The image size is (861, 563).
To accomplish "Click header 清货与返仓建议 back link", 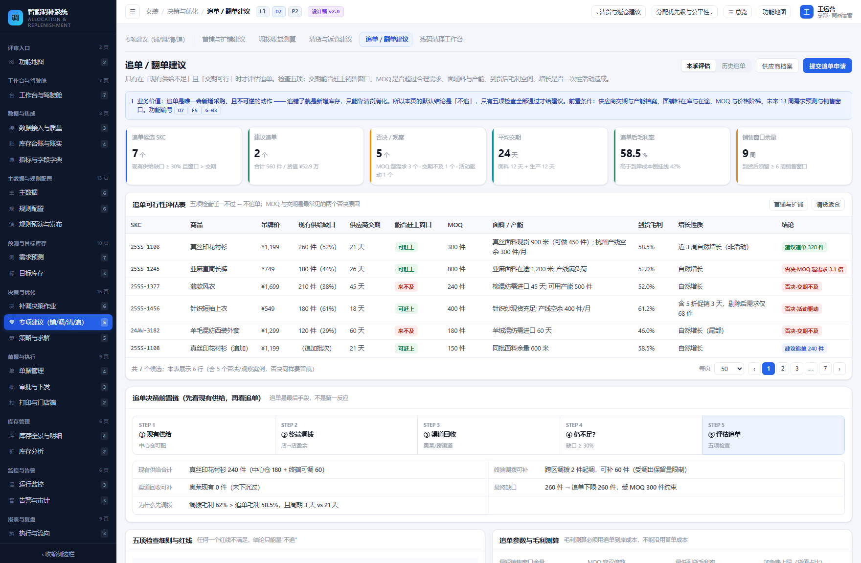I will 618,12.
